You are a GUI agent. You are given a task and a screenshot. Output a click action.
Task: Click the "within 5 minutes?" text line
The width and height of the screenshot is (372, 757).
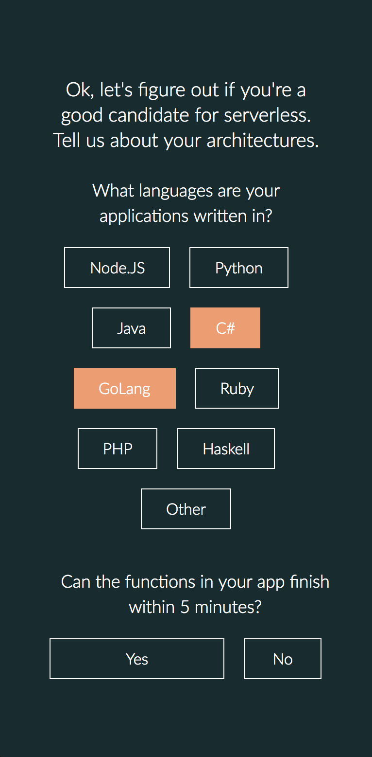pyautogui.click(x=195, y=607)
